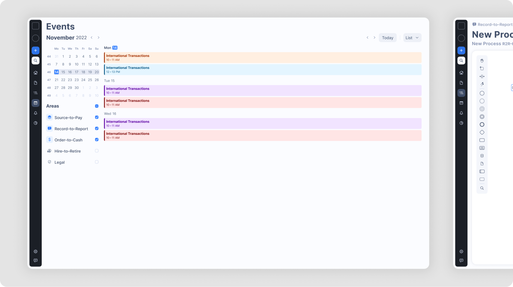Image resolution: width=513 pixels, height=287 pixels.
Task: Select the hand pan tool
Action: point(482,60)
